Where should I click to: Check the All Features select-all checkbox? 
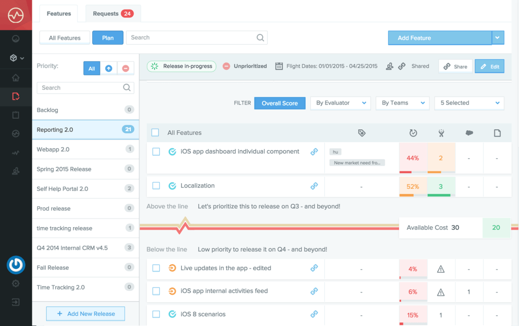pos(156,132)
